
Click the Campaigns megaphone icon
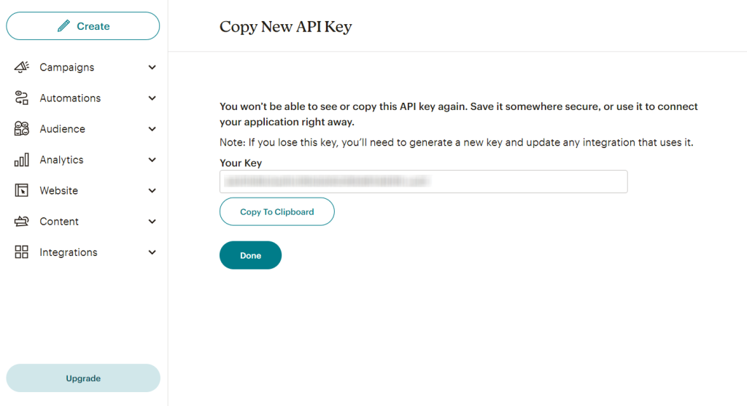click(22, 67)
